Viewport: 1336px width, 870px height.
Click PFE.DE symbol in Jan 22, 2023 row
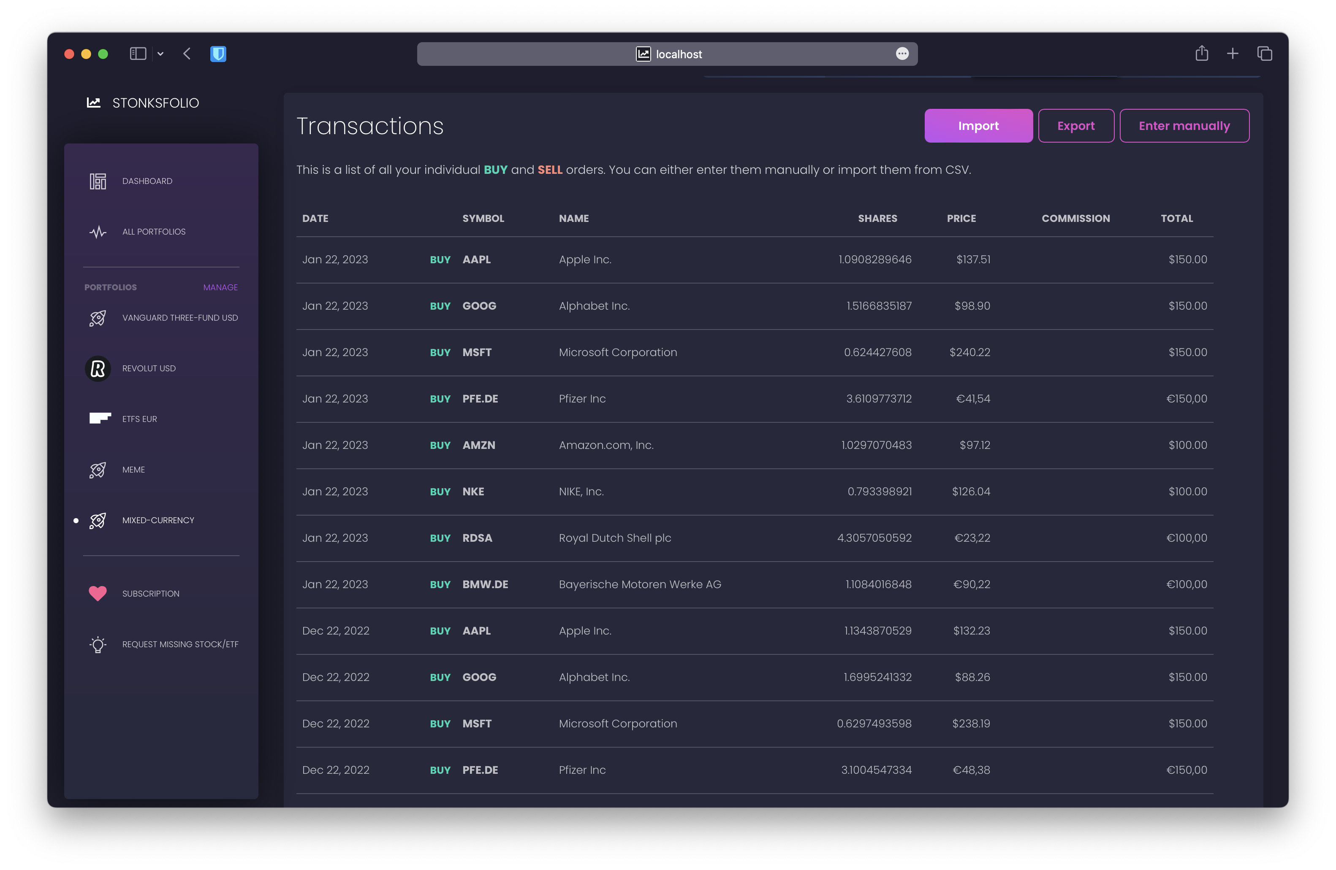click(480, 399)
